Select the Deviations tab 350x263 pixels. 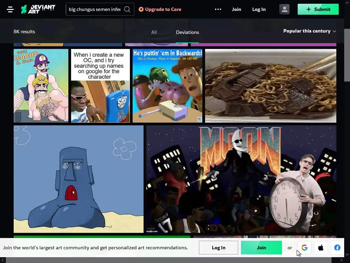click(188, 32)
